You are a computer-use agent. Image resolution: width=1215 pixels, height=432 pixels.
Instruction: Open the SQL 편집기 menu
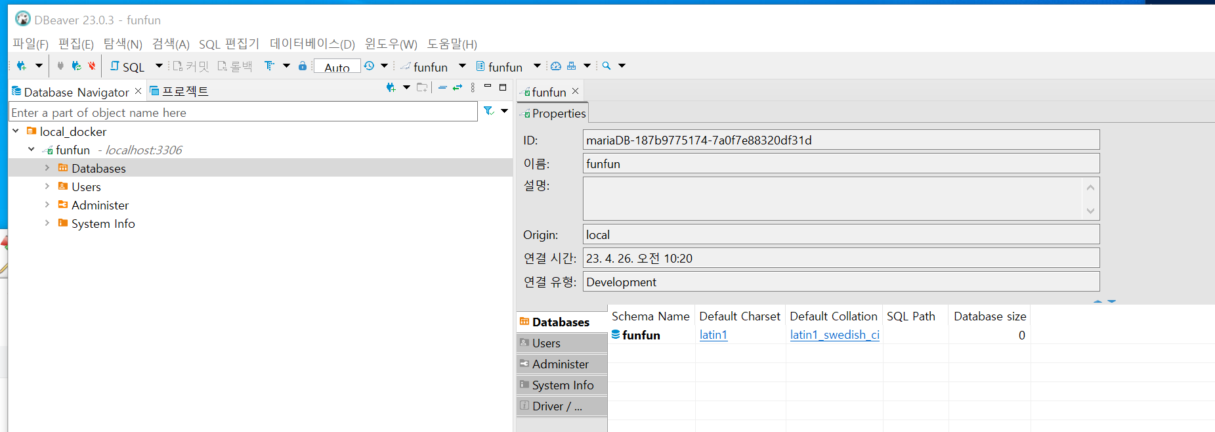[229, 44]
